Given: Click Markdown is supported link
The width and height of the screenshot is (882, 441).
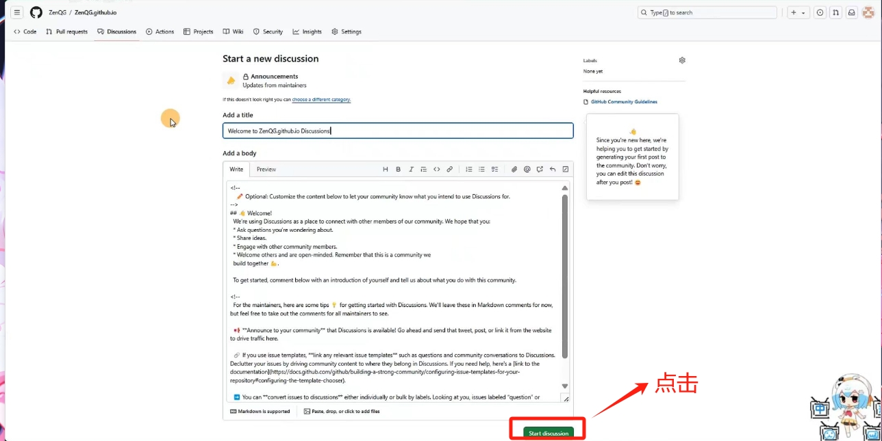Looking at the screenshot, I should click(260, 412).
